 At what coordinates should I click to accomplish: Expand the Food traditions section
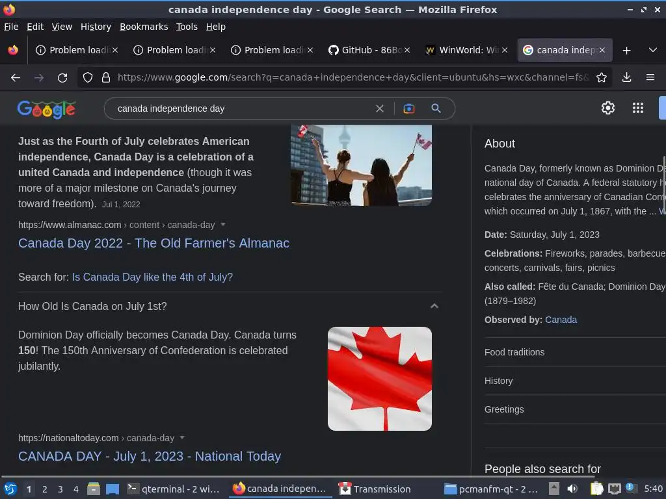(575, 352)
